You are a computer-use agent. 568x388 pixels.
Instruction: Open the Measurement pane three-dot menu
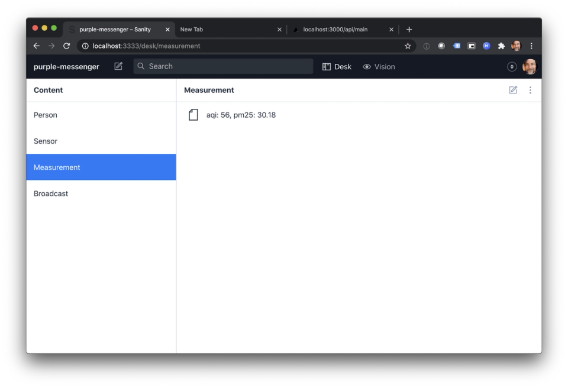pos(530,90)
